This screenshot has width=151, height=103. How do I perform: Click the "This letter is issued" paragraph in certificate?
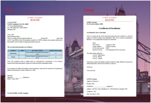click(109, 63)
